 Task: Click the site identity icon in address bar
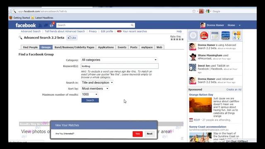(x=14, y=11)
